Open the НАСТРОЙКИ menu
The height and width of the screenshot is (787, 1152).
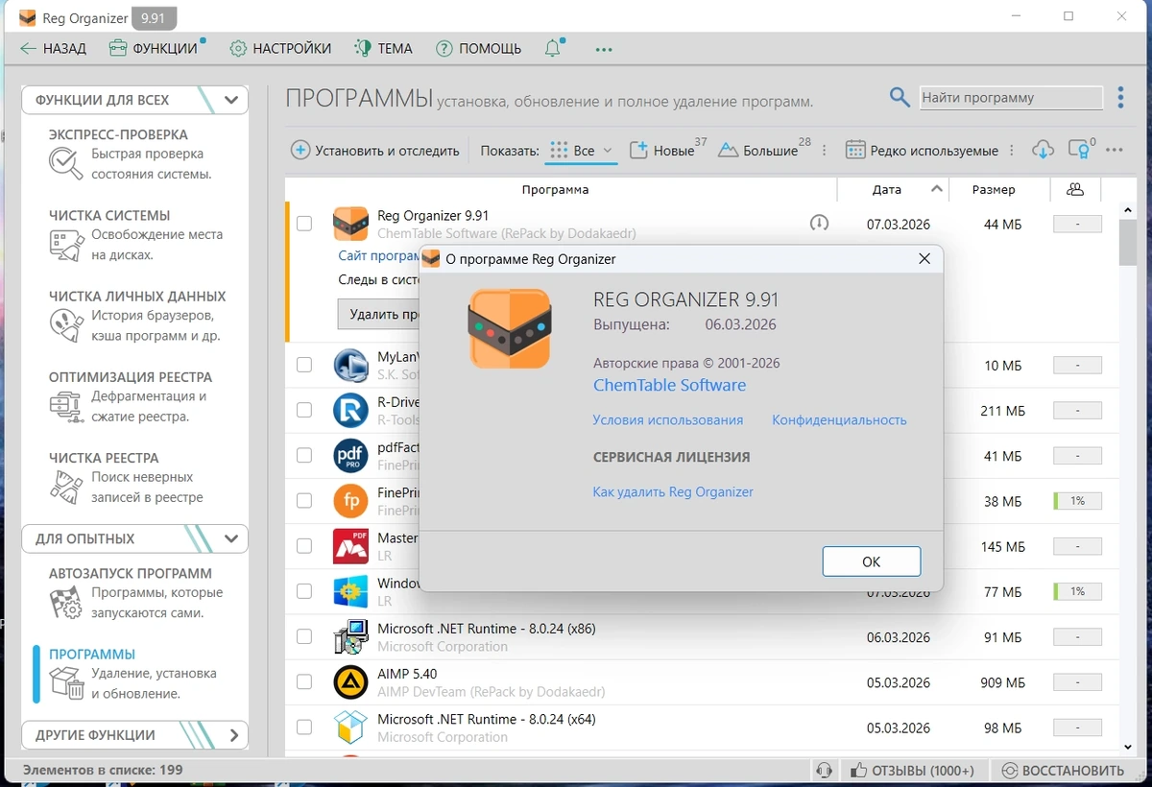point(280,48)
